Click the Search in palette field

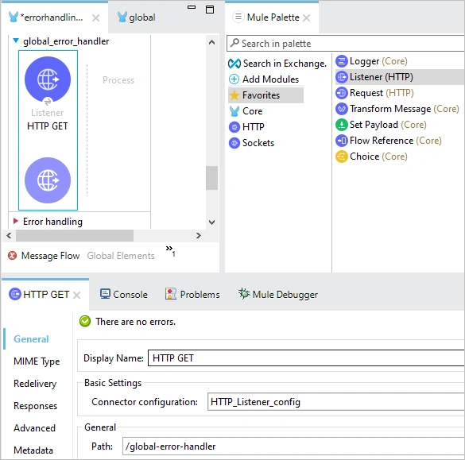(346, 44)
